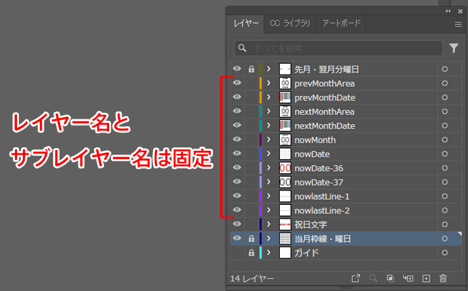Toggle visibility box of ガイド layer
The width and height of the screenshot is (468, 291).
coord(237,253)
